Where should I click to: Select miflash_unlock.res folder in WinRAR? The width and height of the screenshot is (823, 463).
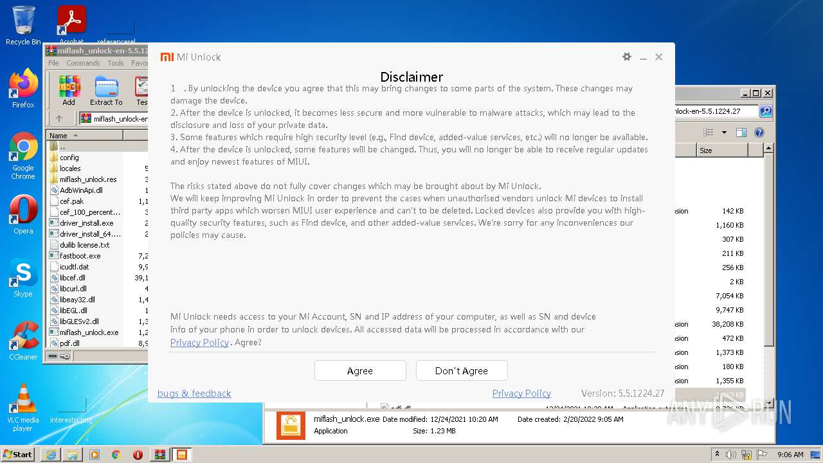coord(88,179)
